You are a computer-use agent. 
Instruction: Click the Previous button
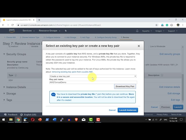165,107
